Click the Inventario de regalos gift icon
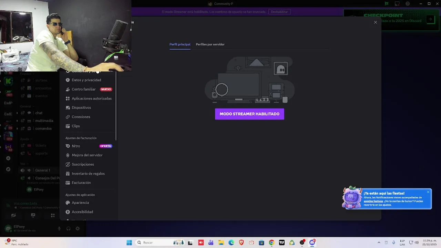The image size is (441, 248). pyautogui.click(x=68, y=174)
